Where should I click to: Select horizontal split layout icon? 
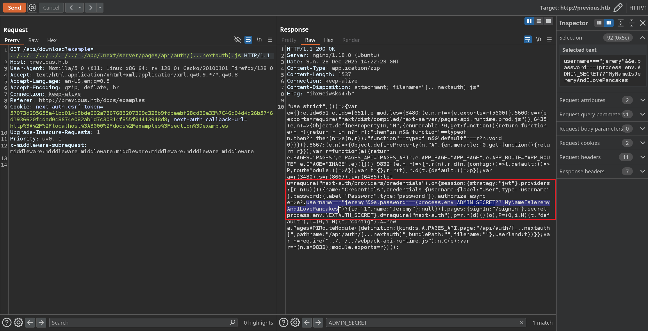point(539,21)
